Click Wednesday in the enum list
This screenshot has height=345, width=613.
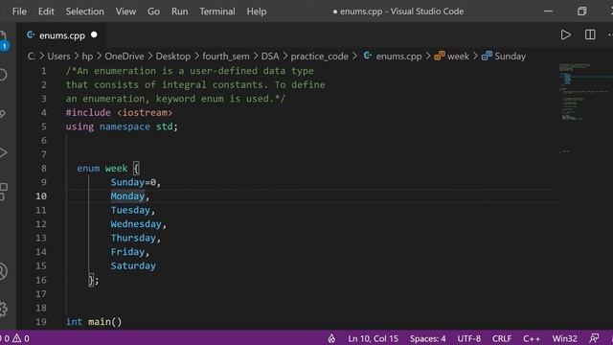(136, 224)
